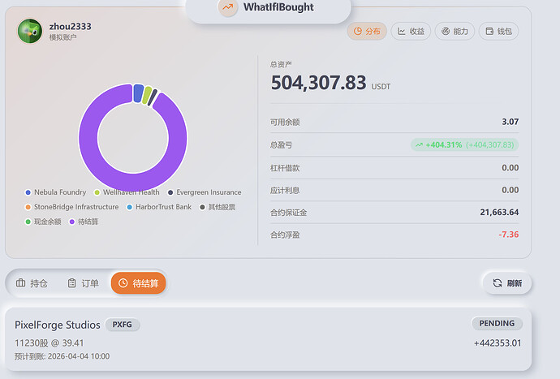Click the WhatIfIBought title text
The image size is (560, 379).
(278, 7)
